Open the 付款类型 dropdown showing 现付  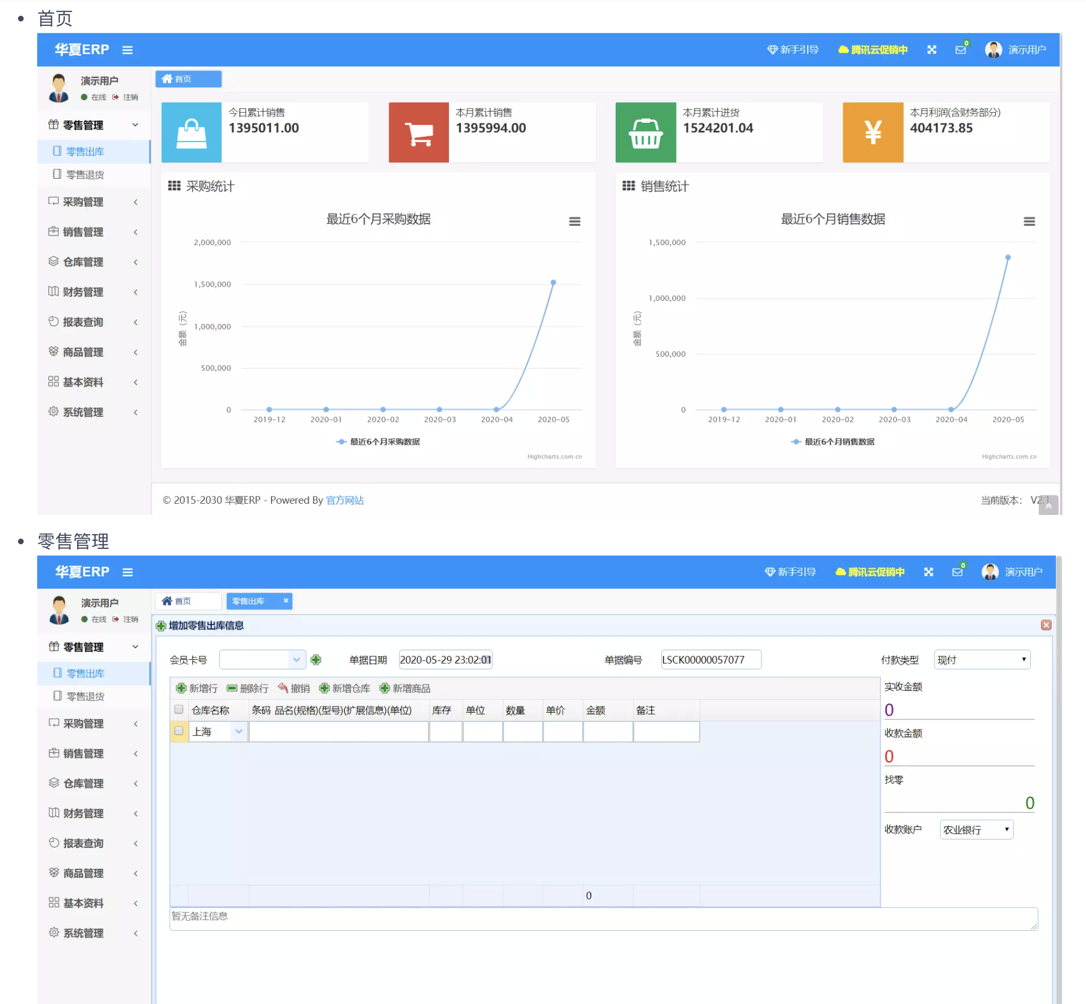click(x=982, y=660)
